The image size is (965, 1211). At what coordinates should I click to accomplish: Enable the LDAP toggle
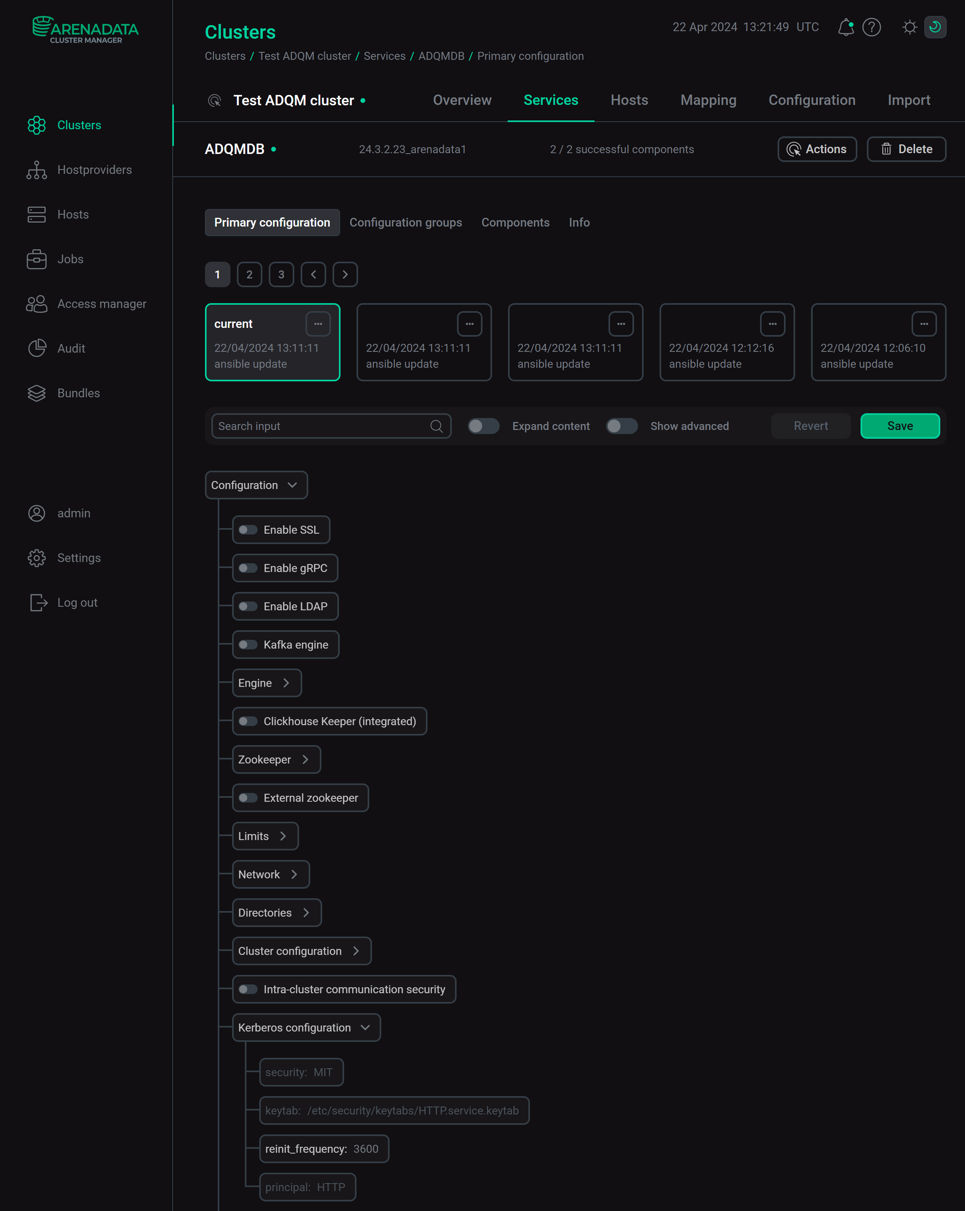click(x=248, y=607)
